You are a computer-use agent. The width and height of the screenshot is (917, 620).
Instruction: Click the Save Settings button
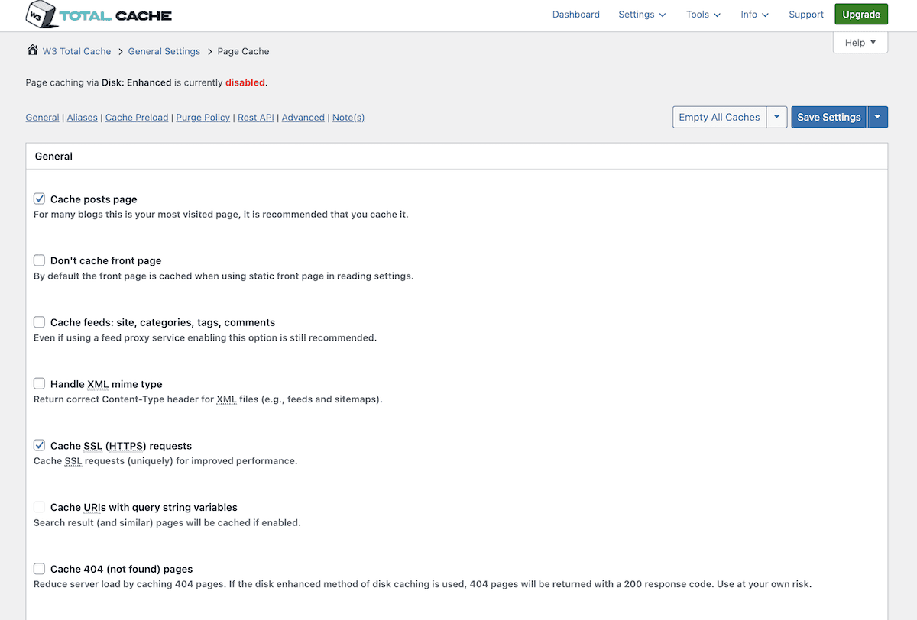coord(829,117)
